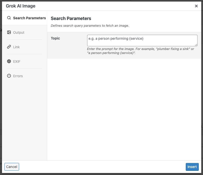Click inside the Topic text area
203x175 pixels.
(142, 40)
